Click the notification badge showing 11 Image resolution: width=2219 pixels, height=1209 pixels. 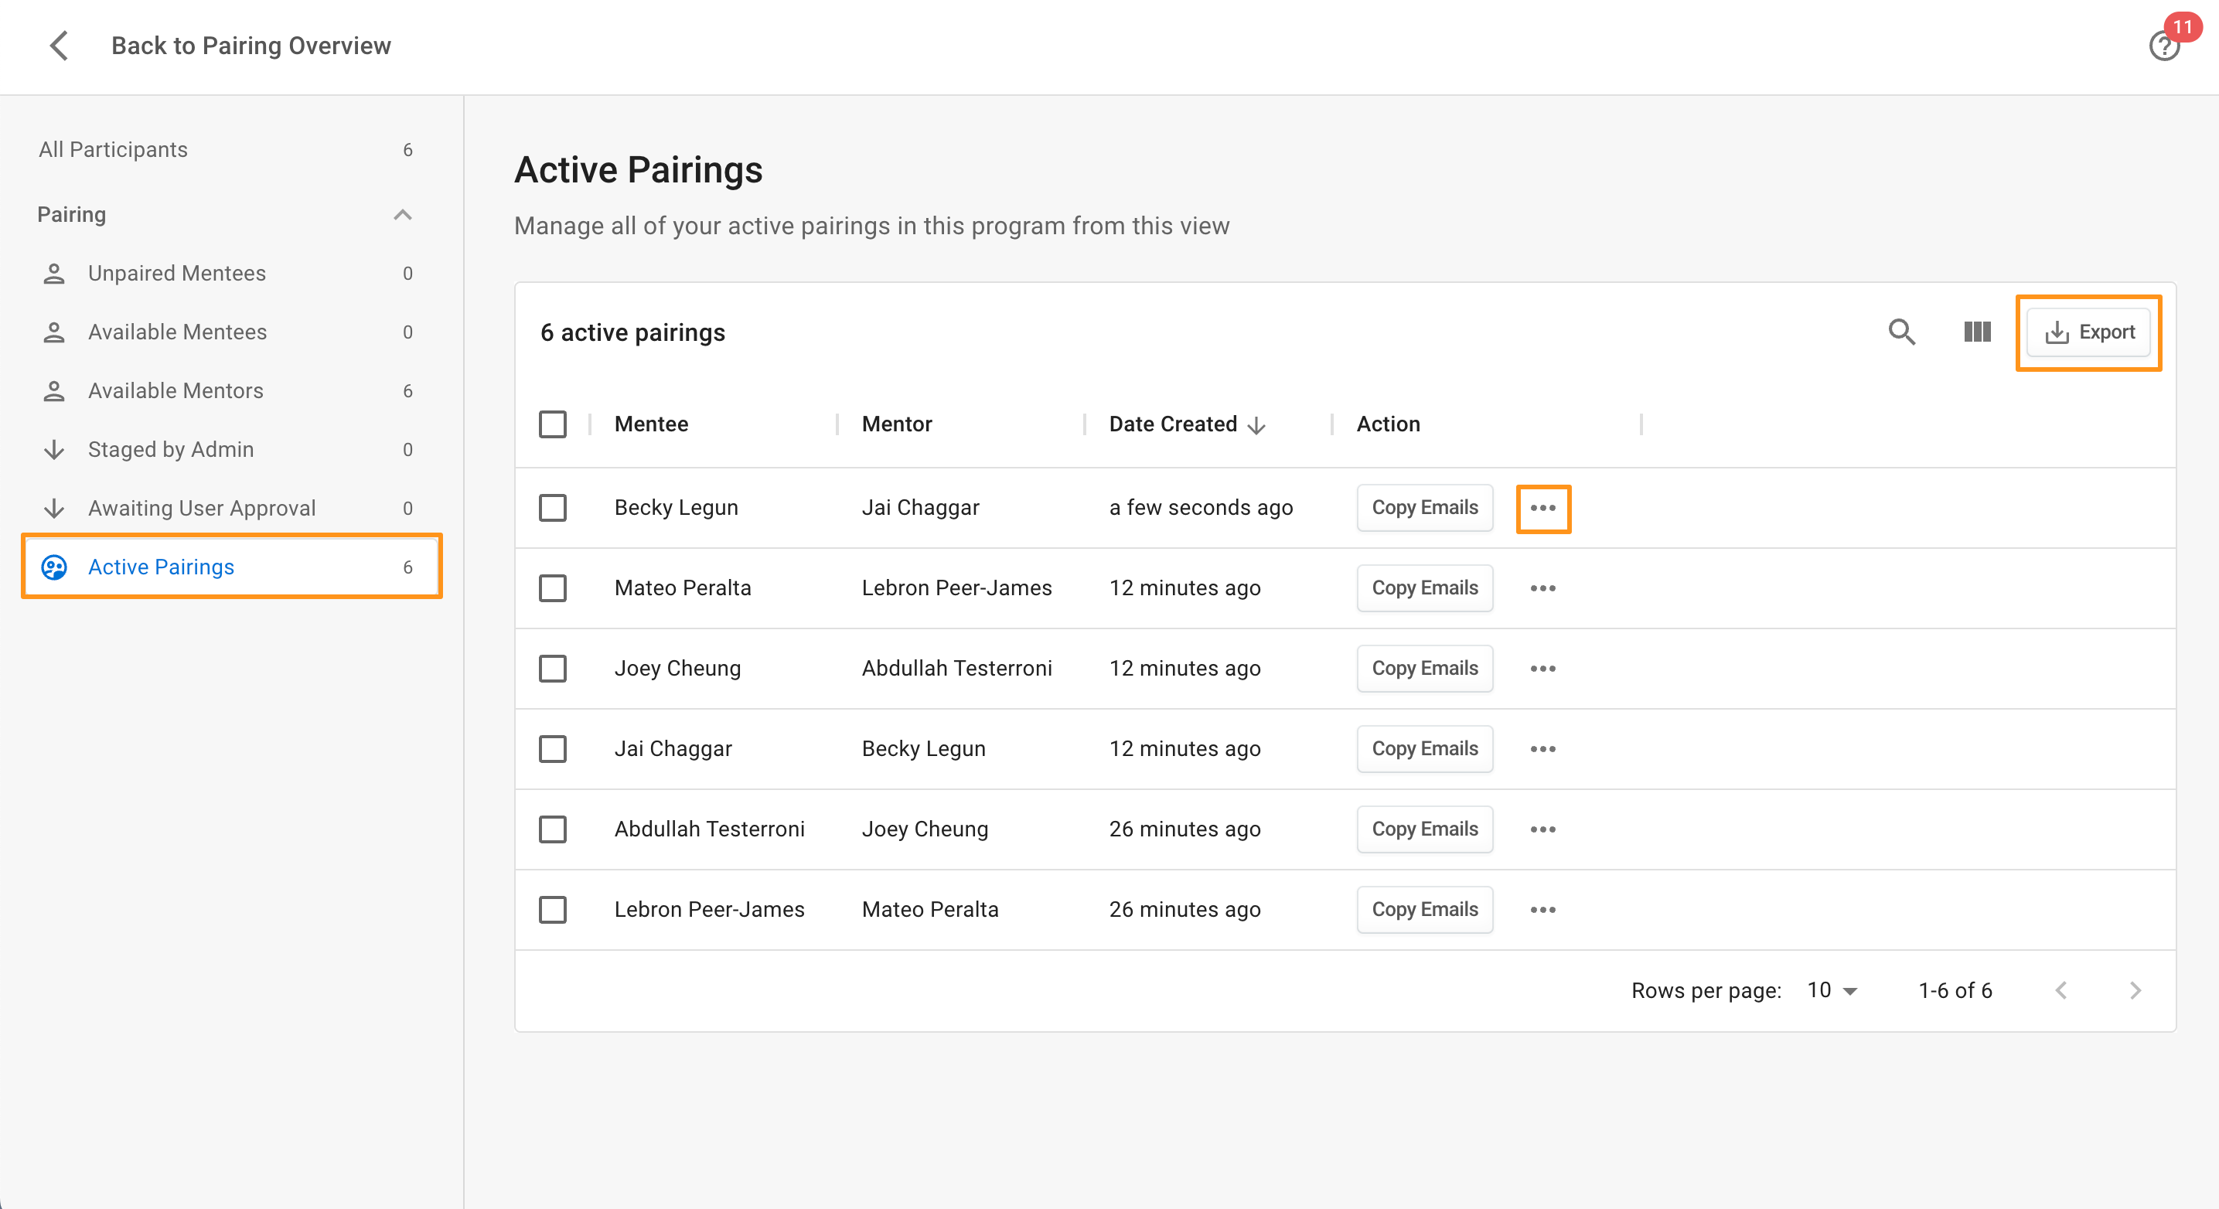(2182, 28)
